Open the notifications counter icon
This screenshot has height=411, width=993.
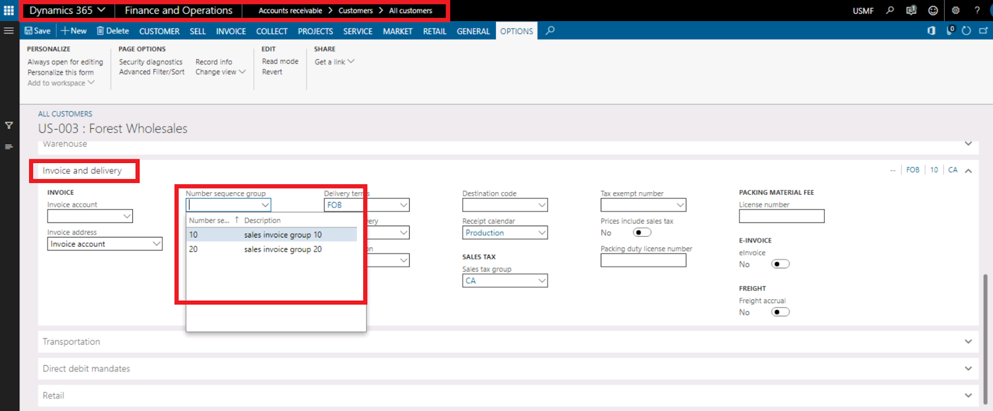coord(950,30)
